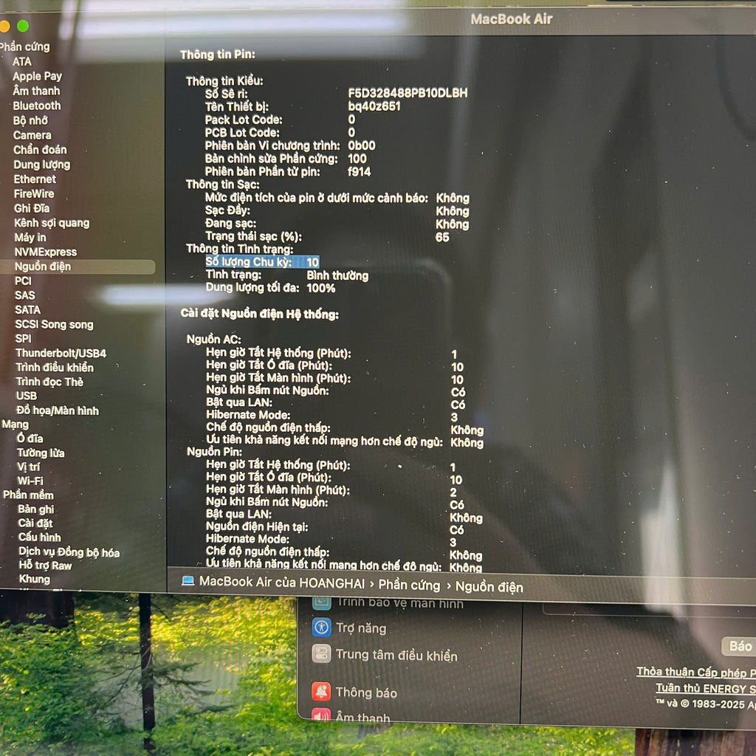This screenshot has height=756, width=756.
Task: Click the Cài đặt Nguồn điện Hệ thống heading
Action: 259,314
